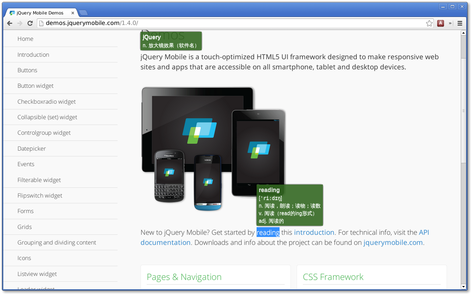
Task: Select the jQuery Mobile Demos tab
Action: [41, 13]
